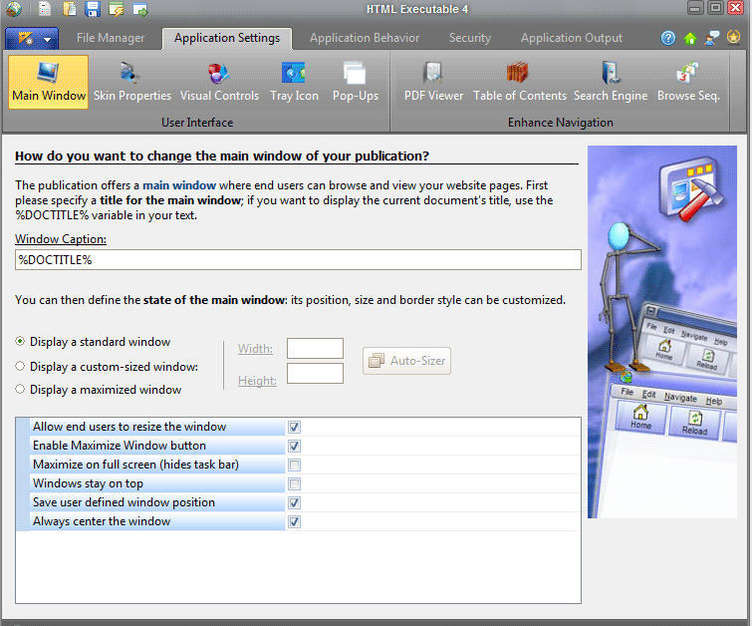Click the 'Maximize on full screen' row label

pos(135,465)
